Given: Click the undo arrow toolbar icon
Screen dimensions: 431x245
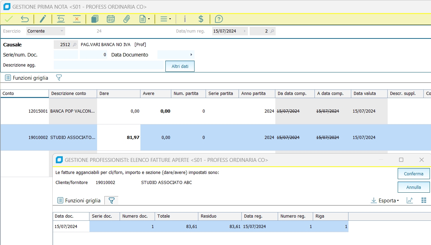Looking at the screenshot, I should (x=25, y=19).
